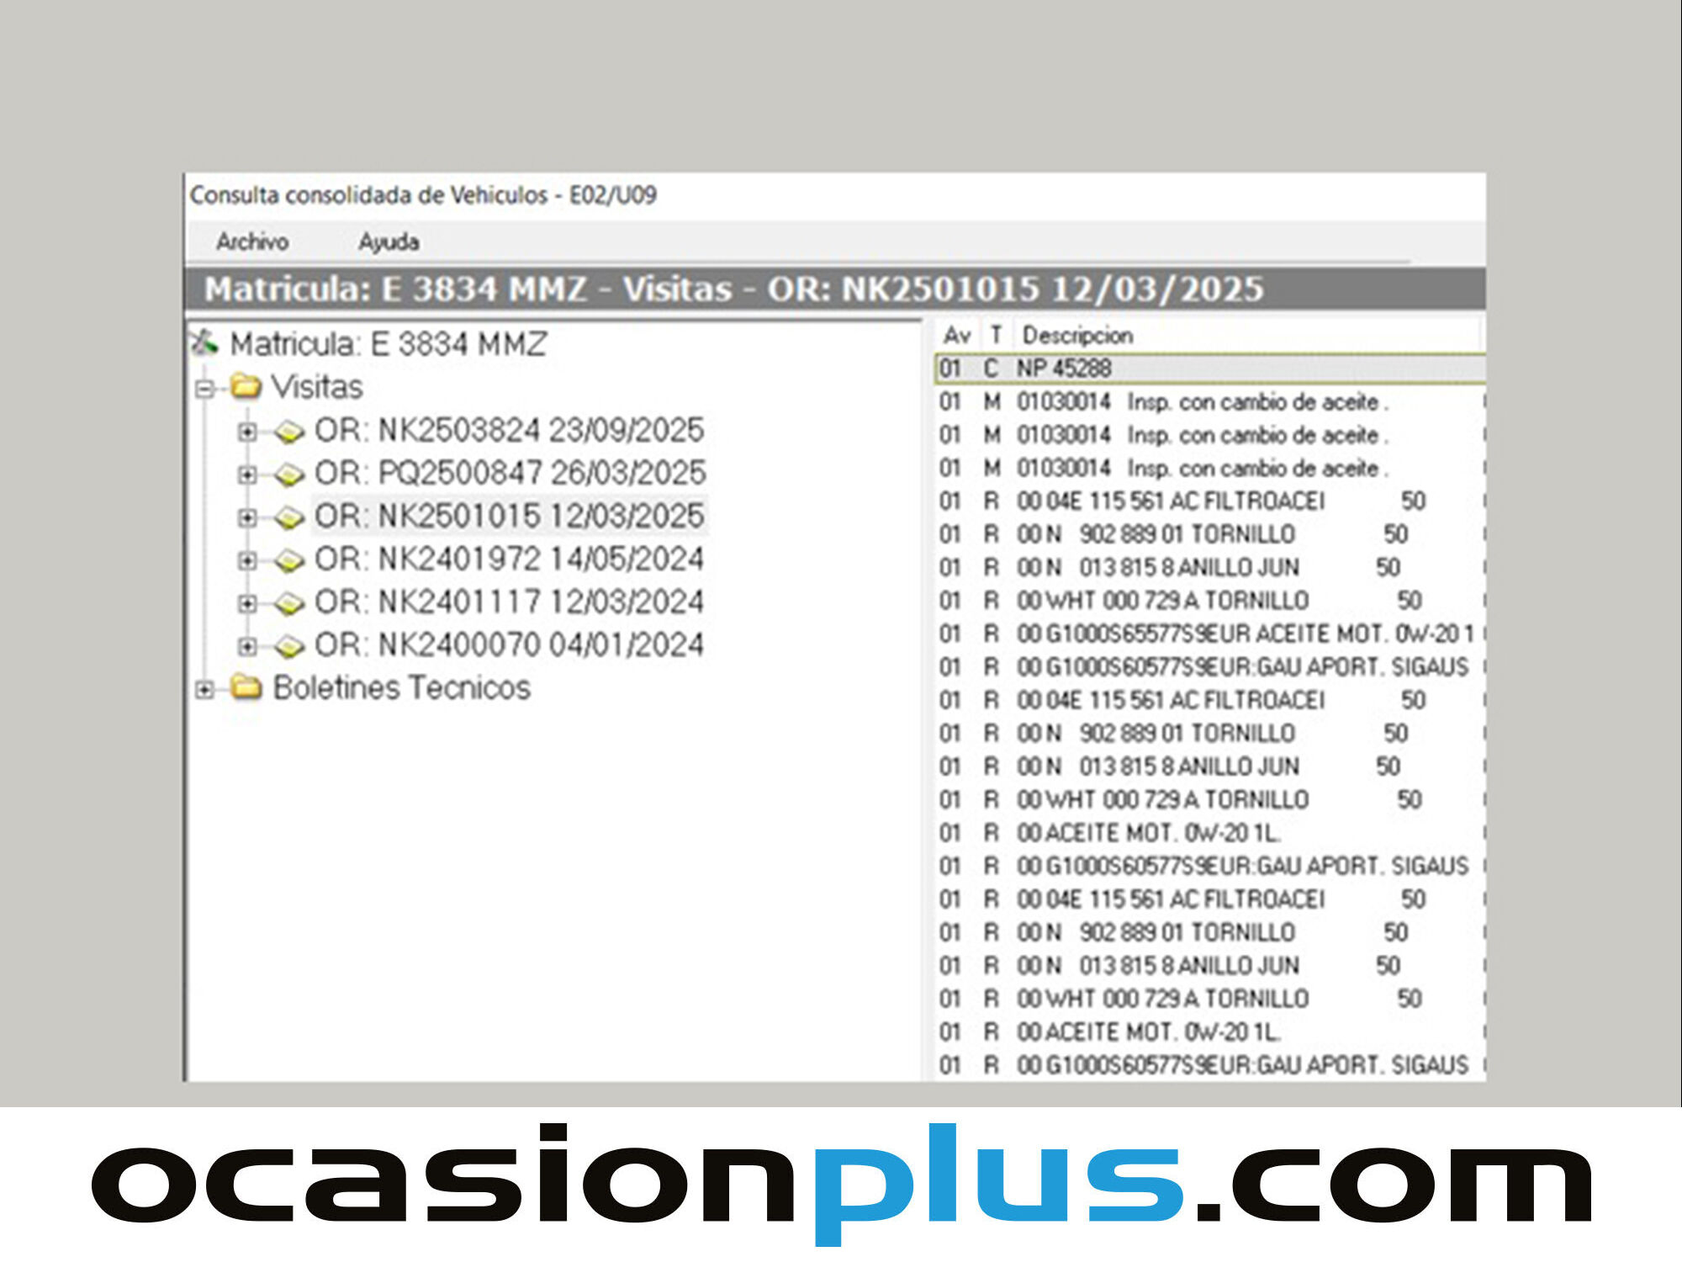Viewport: 1682px width, 1262px height.
Task: Expand the Boletines Tecnicos node
Action: click(204, 689)
